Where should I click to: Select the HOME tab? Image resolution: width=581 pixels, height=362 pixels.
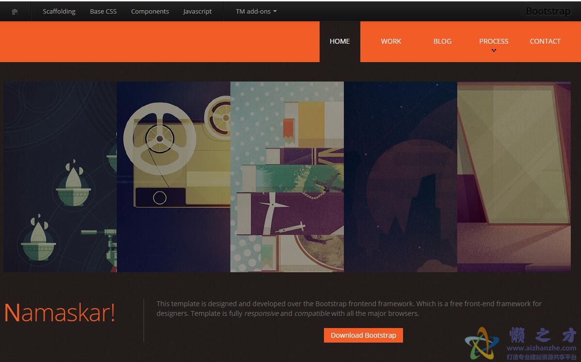340,42
